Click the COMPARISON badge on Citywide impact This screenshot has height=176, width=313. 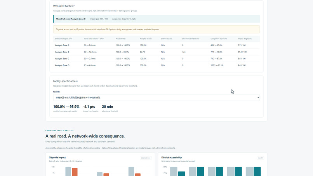coord(146,158)
